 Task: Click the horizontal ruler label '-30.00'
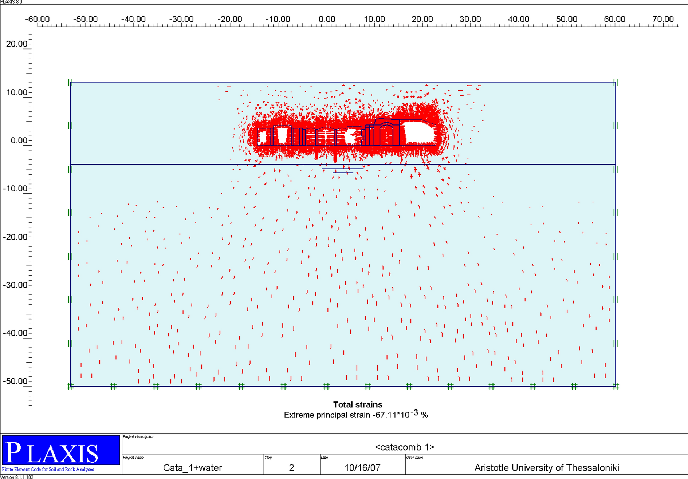tap(181, 19)
